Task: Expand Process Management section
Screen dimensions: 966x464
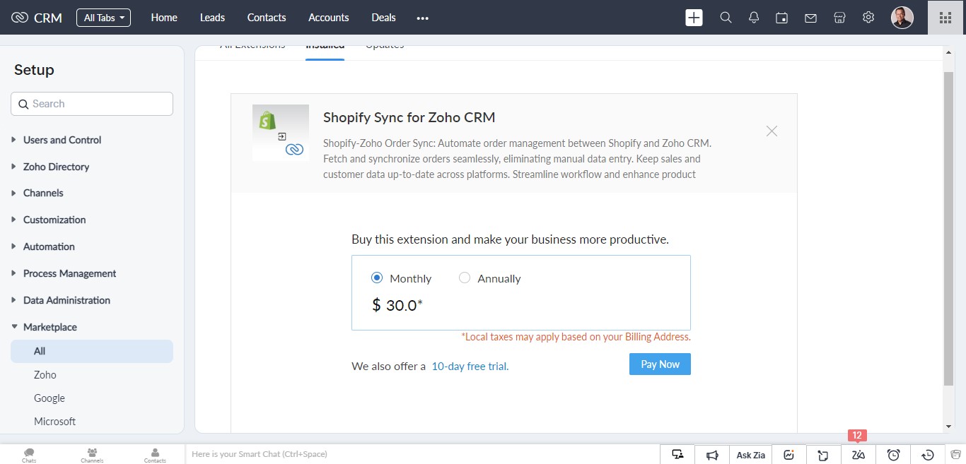Action: coord(69,273)
